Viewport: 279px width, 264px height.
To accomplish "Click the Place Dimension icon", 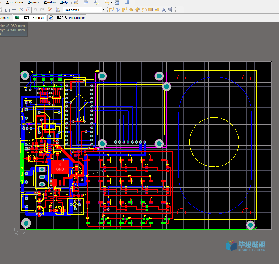I will [x=107, y=2].
